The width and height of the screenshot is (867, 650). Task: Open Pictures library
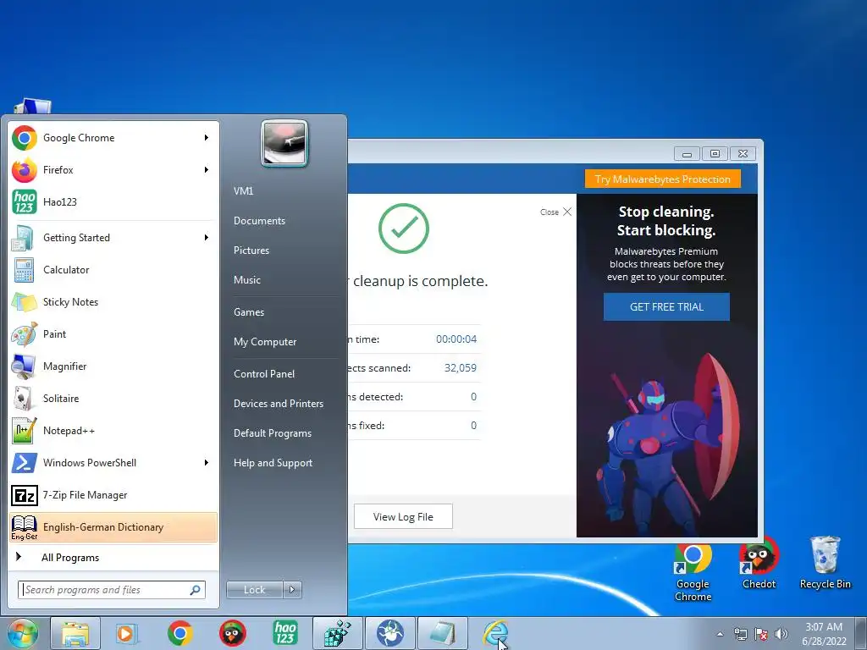pos(251,251)
